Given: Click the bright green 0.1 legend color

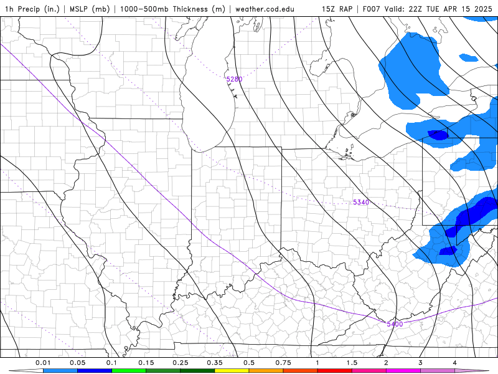Looking at the screenshot, I should (129, 371).
